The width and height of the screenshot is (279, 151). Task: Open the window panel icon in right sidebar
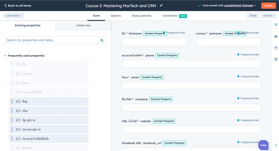pos(276,48)
